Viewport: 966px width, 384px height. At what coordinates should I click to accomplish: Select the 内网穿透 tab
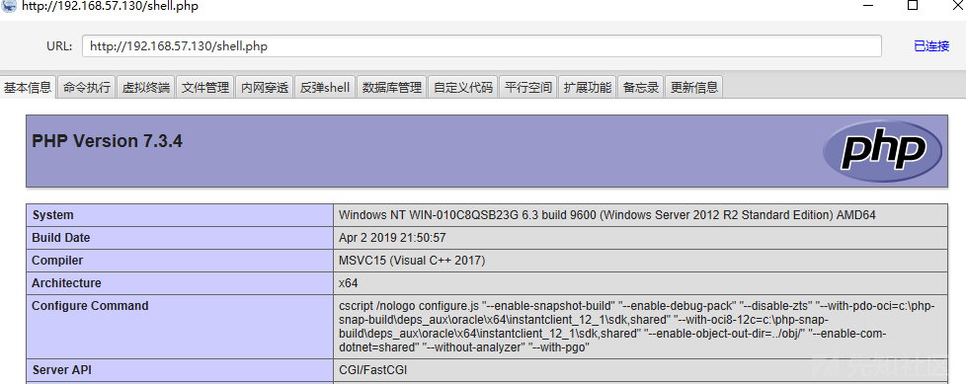pyautogui.click(x=265, y=88)
